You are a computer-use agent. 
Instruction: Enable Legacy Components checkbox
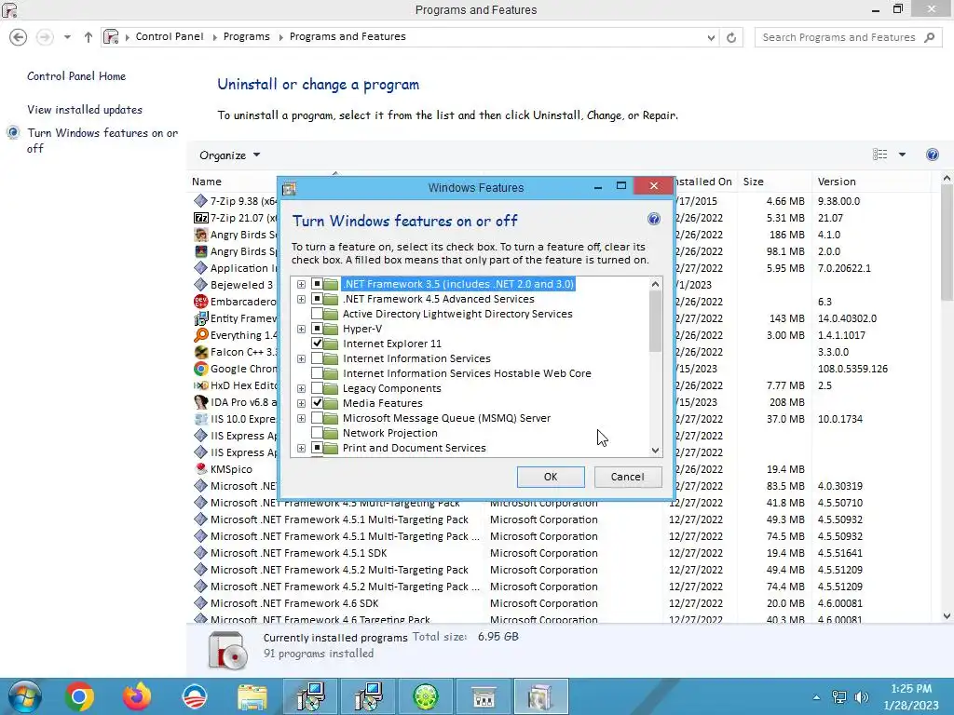317,388
